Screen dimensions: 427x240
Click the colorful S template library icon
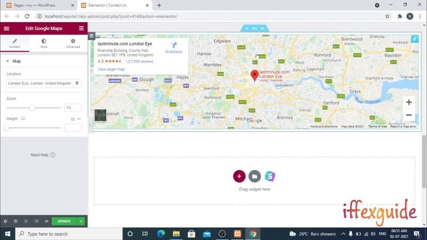(270, 176)
